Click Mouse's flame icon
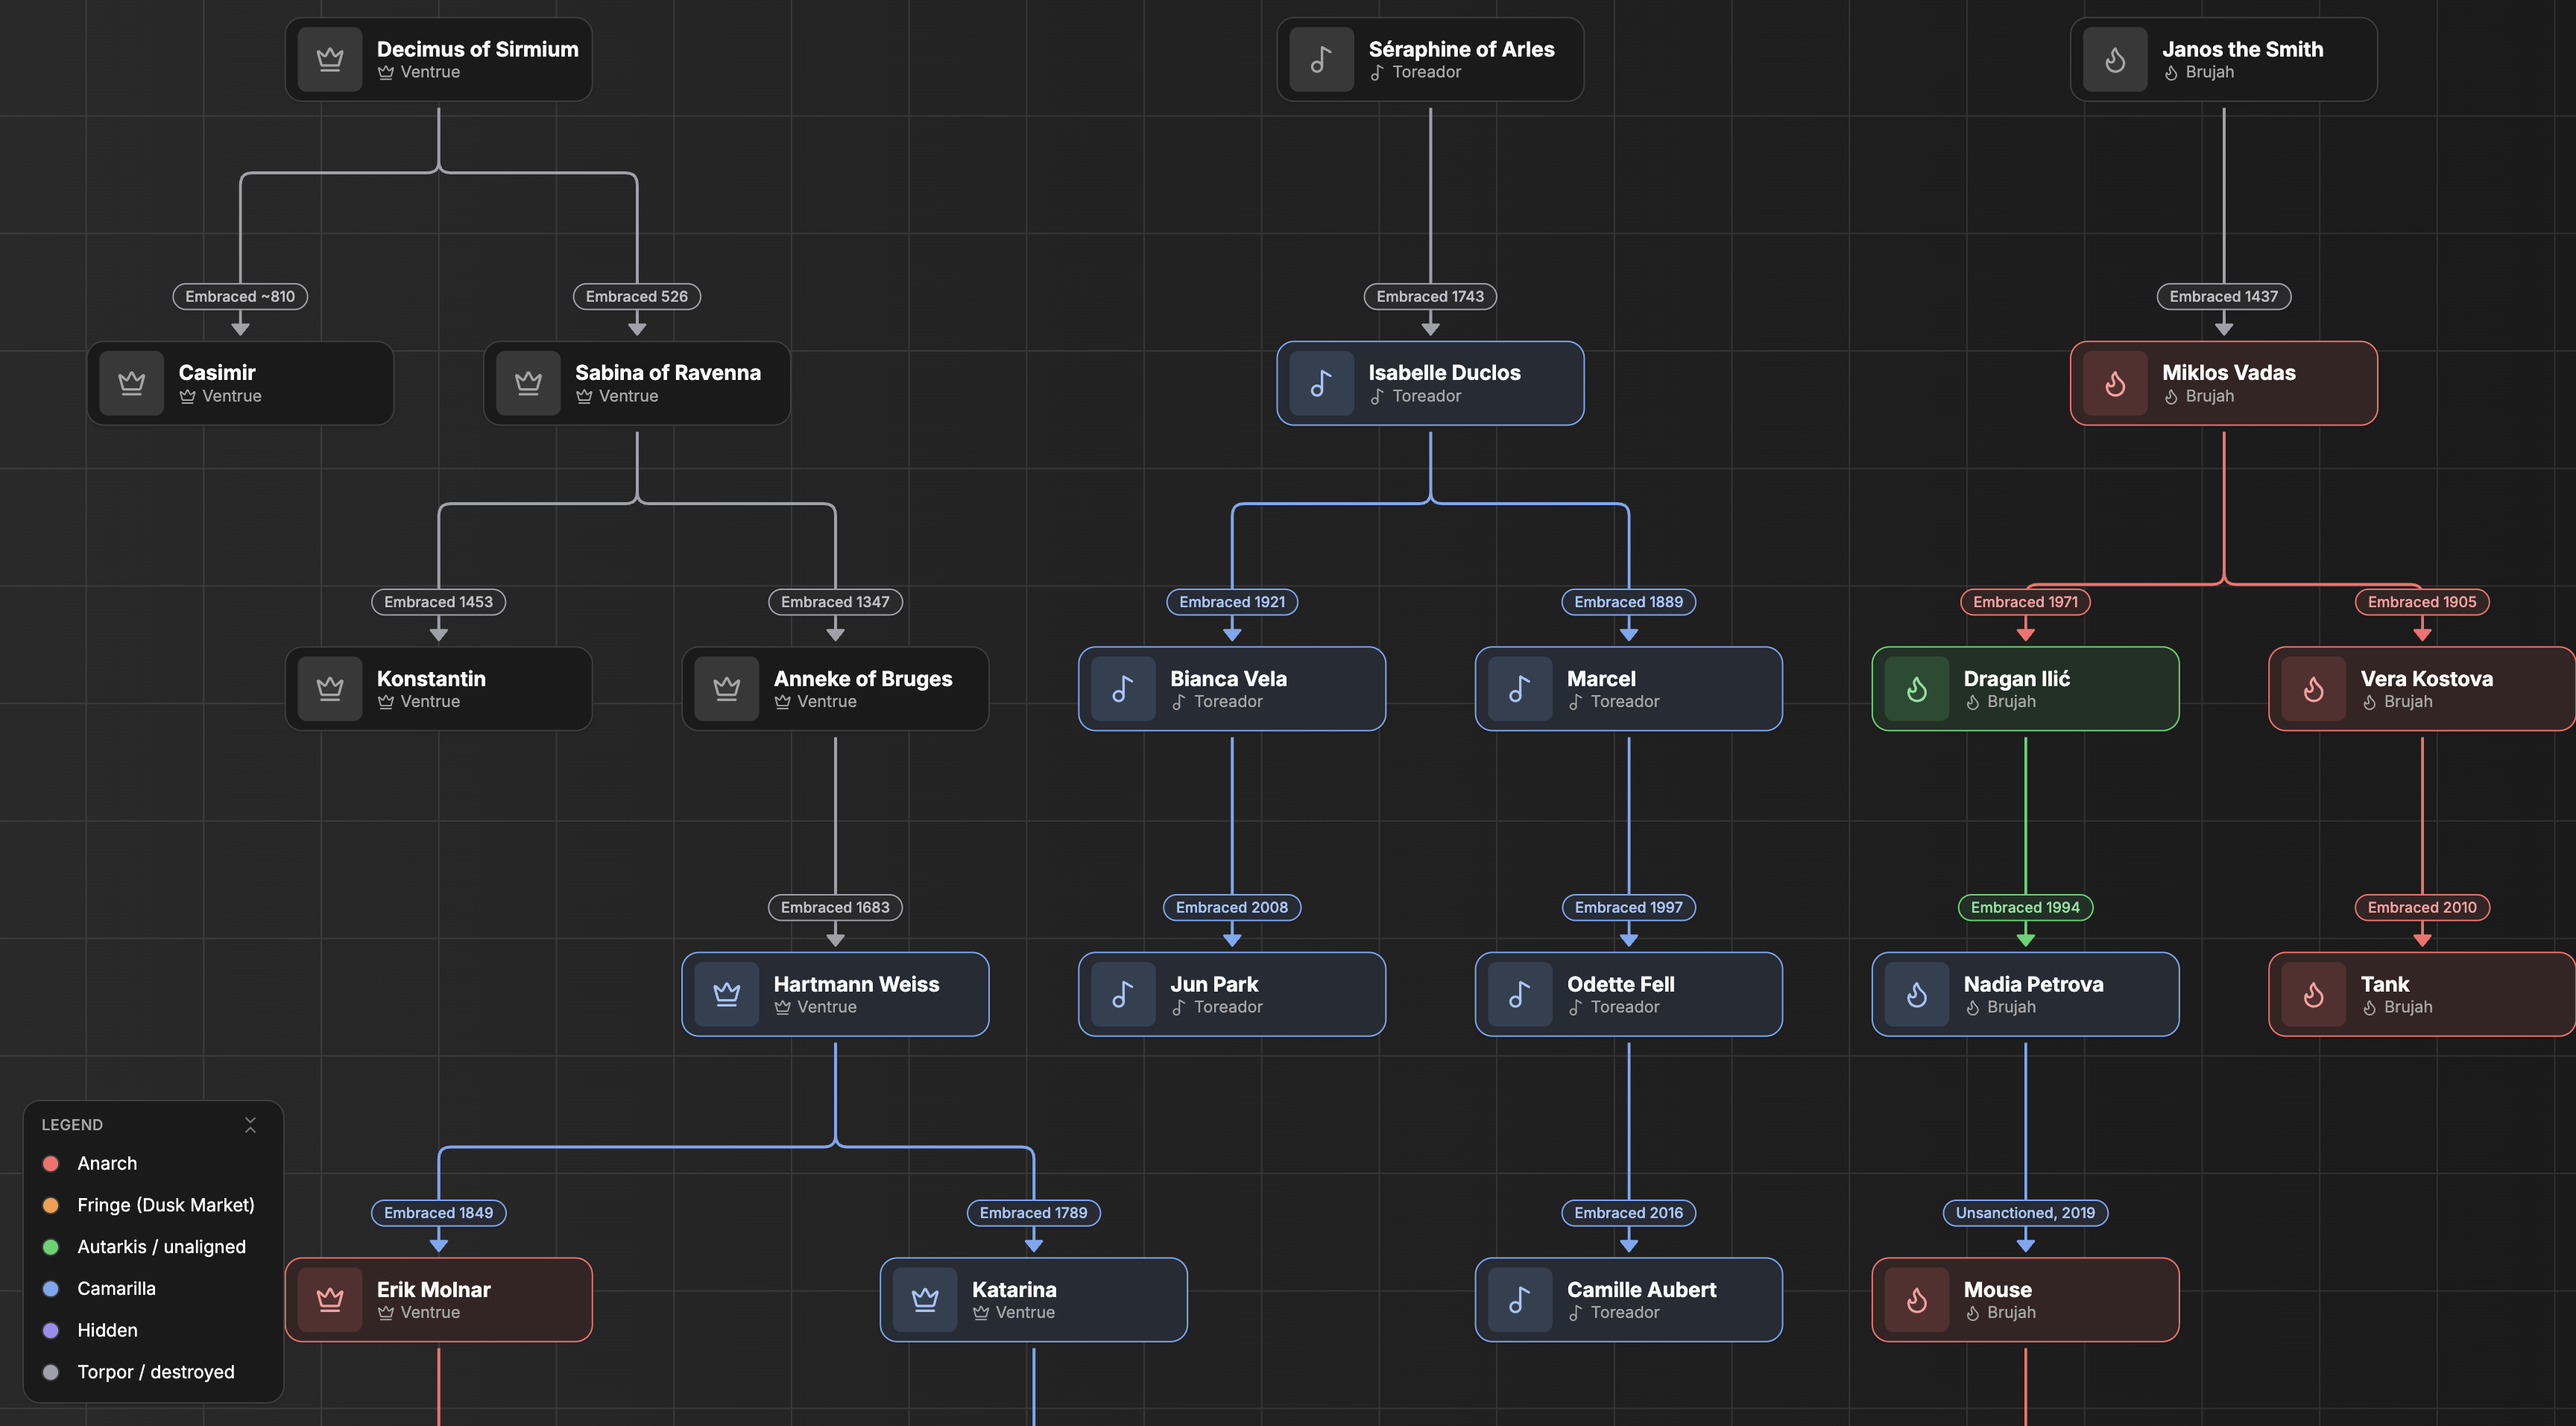Image resolution: width=2576 pixels, height=1426 pixels. 1917,1300
